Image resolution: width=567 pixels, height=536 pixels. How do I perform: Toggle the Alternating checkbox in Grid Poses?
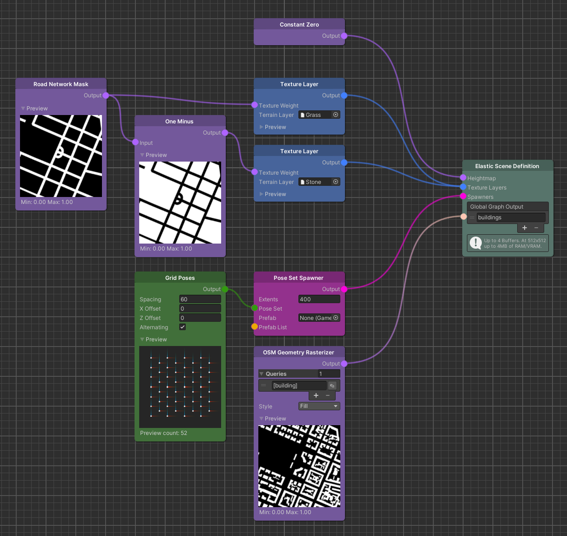tap(182, 327)
